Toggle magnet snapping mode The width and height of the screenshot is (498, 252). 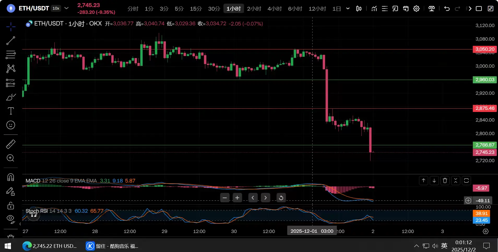[x=11, y=177]
